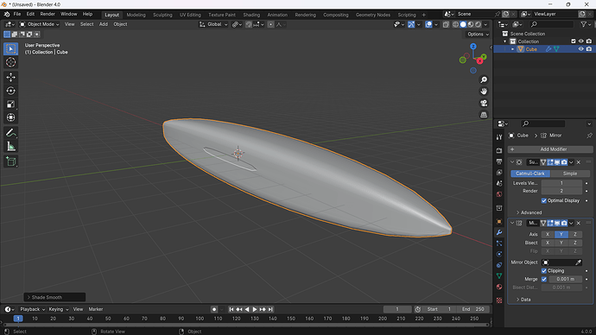
Task: Open the World properties tab
Action: click(499, 194)
